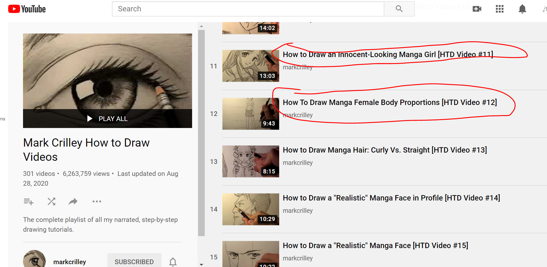Open the create video camera icon
This screenshot has height=267, width=547.
[x=477, y=9]
